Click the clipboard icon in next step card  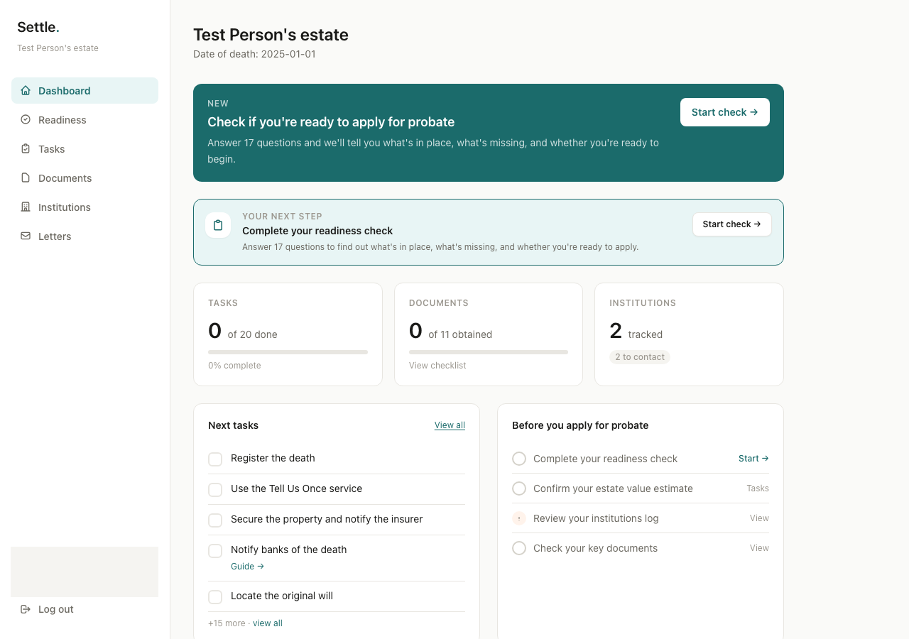point(218,225)
